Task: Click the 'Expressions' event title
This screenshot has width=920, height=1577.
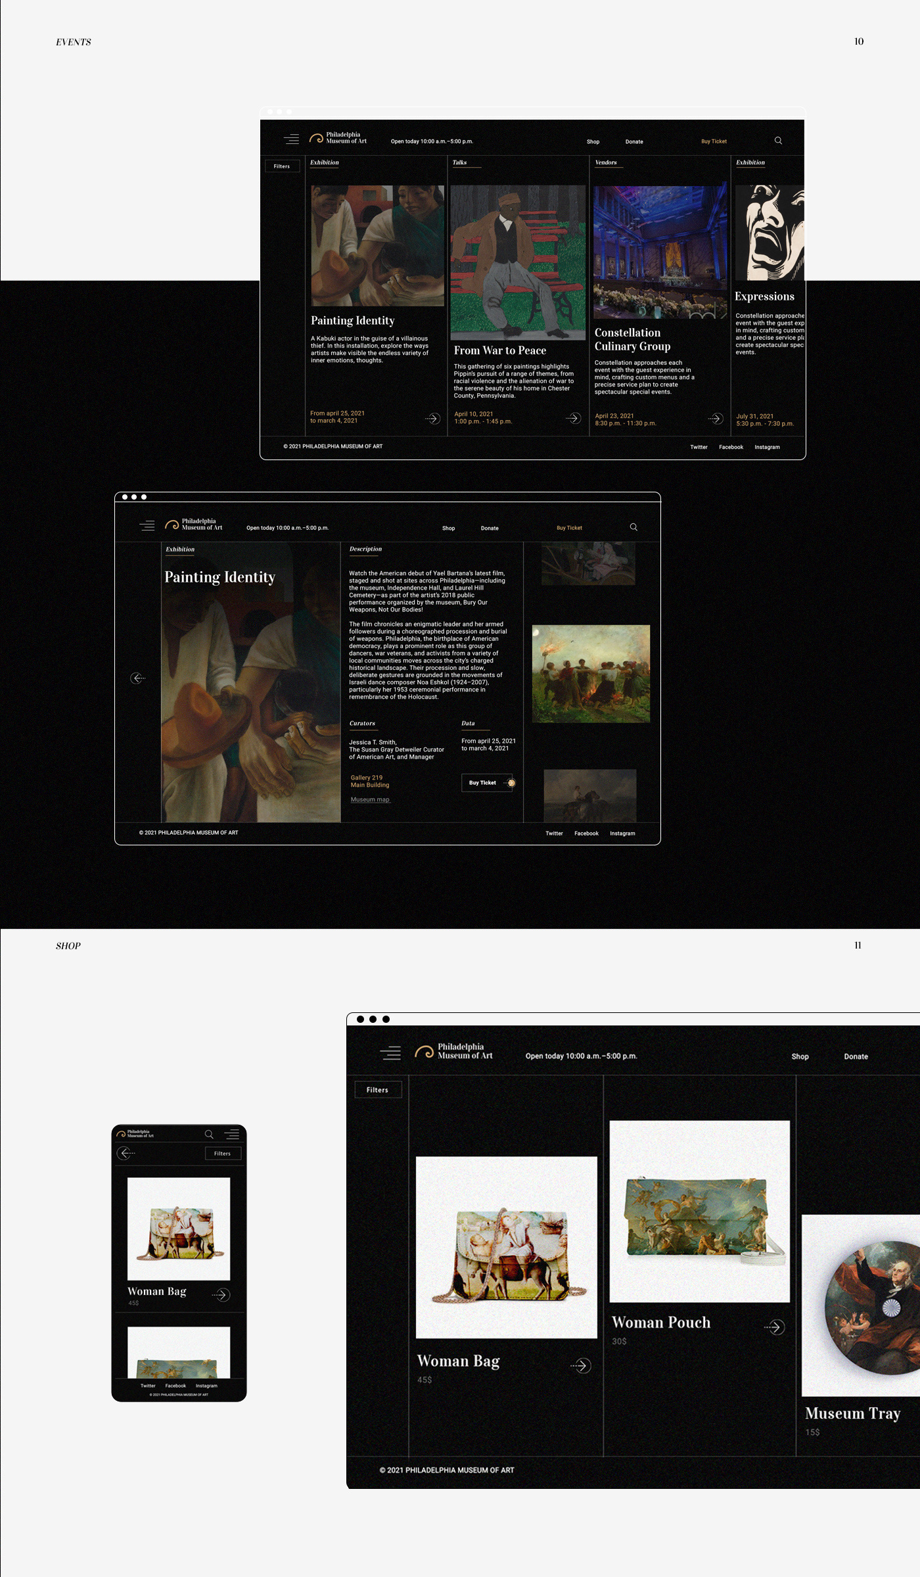Action: click(764, 296)
